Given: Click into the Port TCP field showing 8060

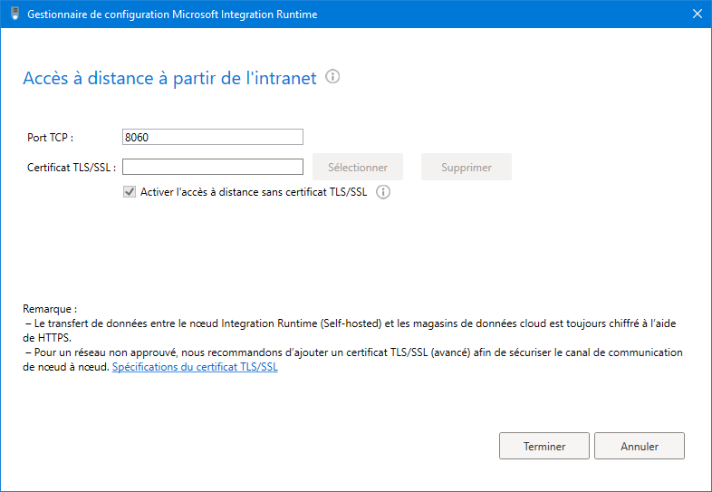Looking at the screenshot, I should 213,137.
